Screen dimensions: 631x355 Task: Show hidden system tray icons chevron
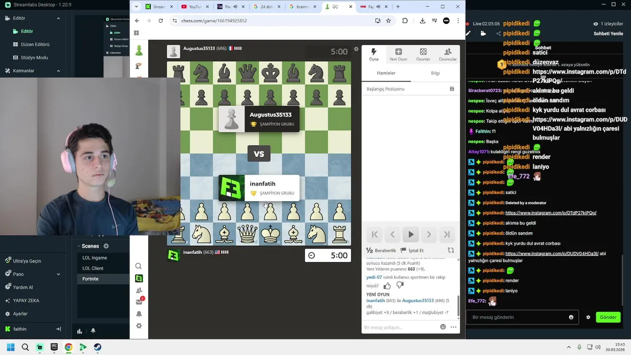point(569,347)
